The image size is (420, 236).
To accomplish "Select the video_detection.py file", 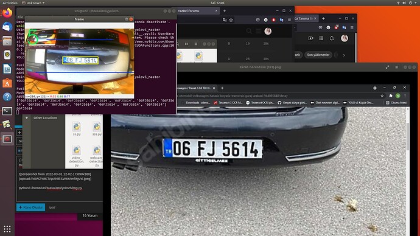I will click(77, 156).
